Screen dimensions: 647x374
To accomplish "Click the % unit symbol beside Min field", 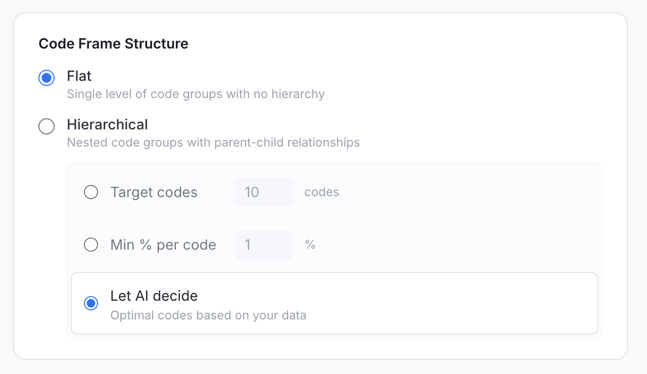I will (x=310, y=245).
